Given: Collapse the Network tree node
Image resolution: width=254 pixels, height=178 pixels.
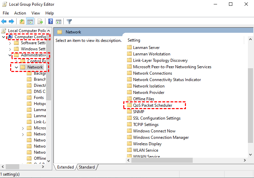Looking at the screenshot, I should [16, 67].
